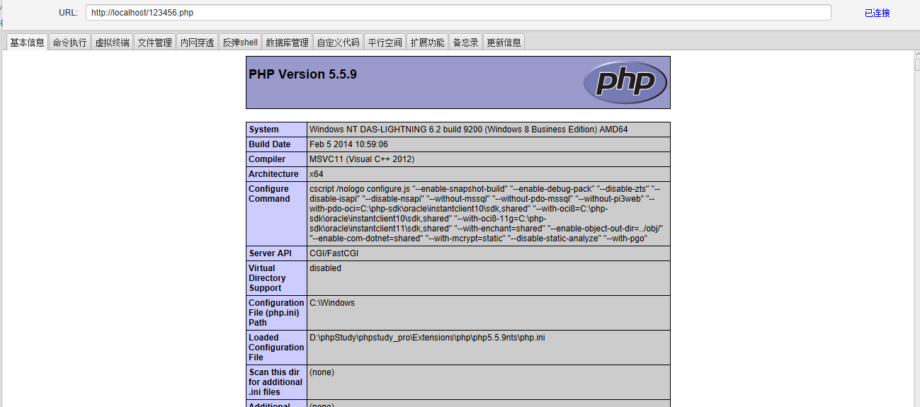The height and width of the screenshot is (407, 920).
Task: Click the C:\Windows path value
Action: (x=332, y=303)
